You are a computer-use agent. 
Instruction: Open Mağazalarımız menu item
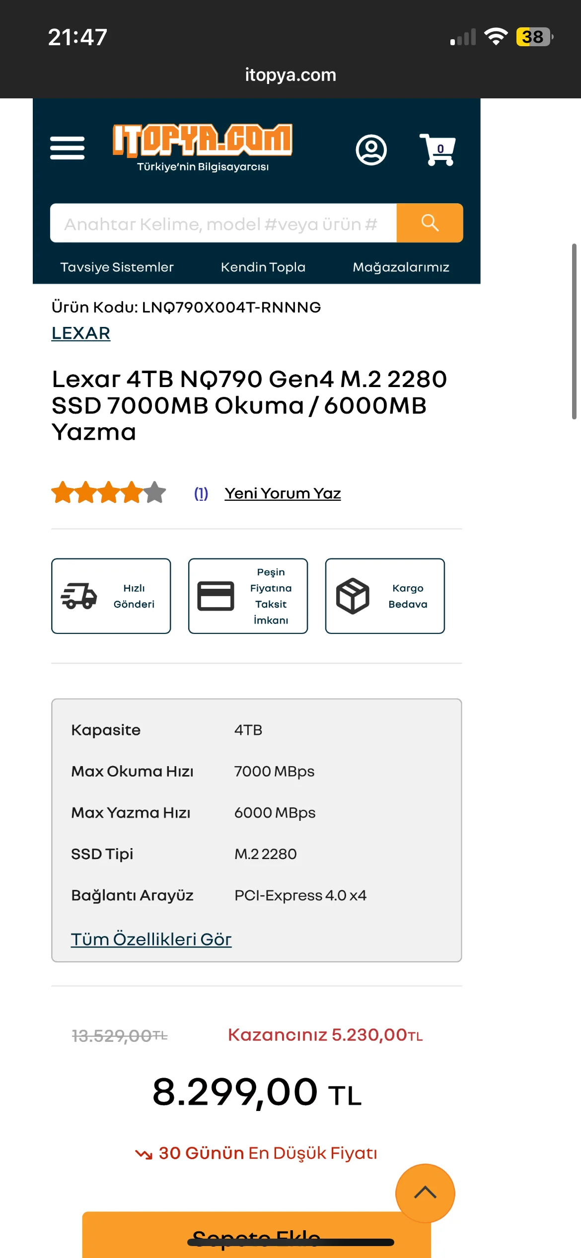click(x=401, y=267)
